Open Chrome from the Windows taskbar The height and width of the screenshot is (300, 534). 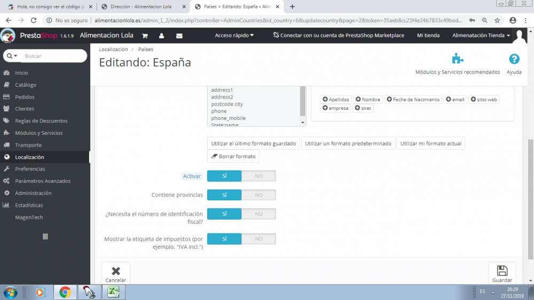tap(65, 292)
